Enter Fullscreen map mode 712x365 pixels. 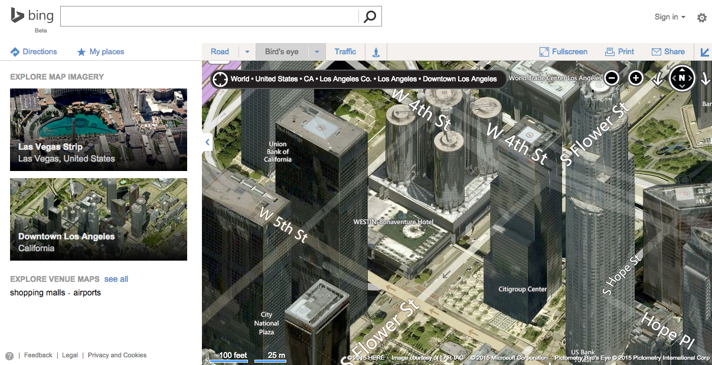pos(563,52)
